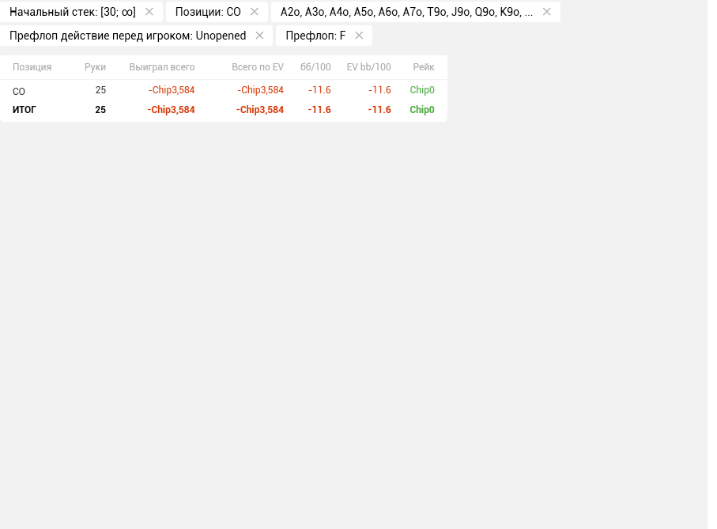The image size is (717, 529).
Task: Select the CO position row
Action: point(224,90)
